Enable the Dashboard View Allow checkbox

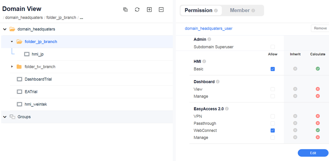point(273,89)
